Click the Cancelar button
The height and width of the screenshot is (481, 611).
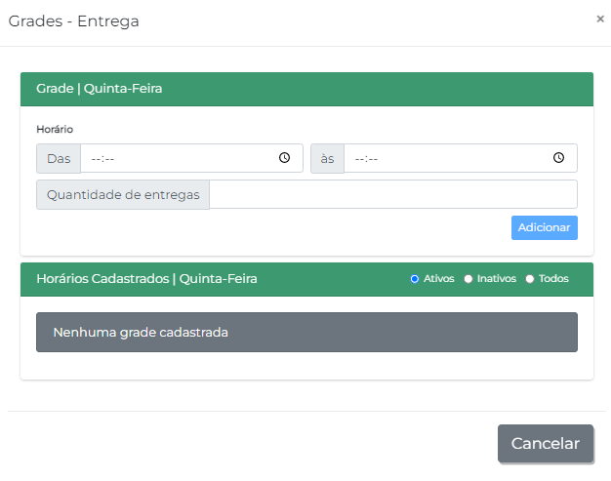545,443
